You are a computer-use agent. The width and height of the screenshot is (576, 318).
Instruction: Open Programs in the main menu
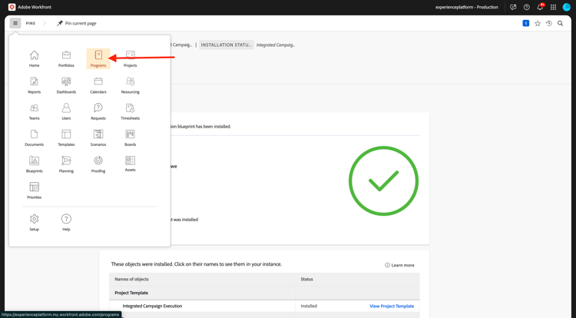point(98,58)
